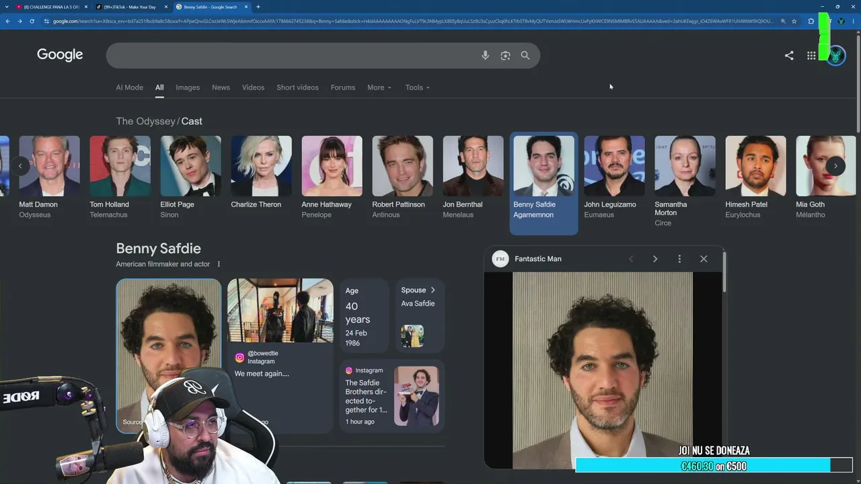Click the Google logo
This screenshot has width=861, height=484.
pos(60,55)
